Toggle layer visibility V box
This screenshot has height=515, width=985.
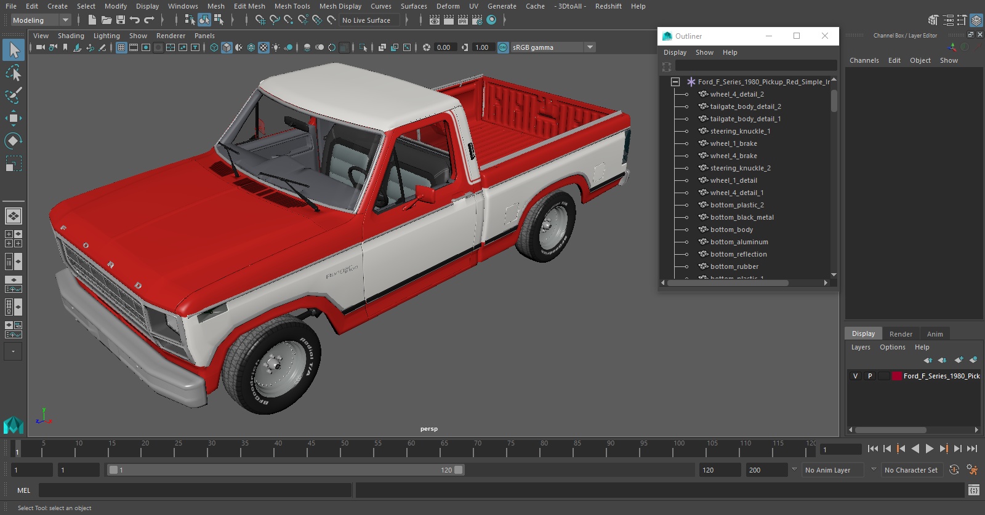point(855,376)
